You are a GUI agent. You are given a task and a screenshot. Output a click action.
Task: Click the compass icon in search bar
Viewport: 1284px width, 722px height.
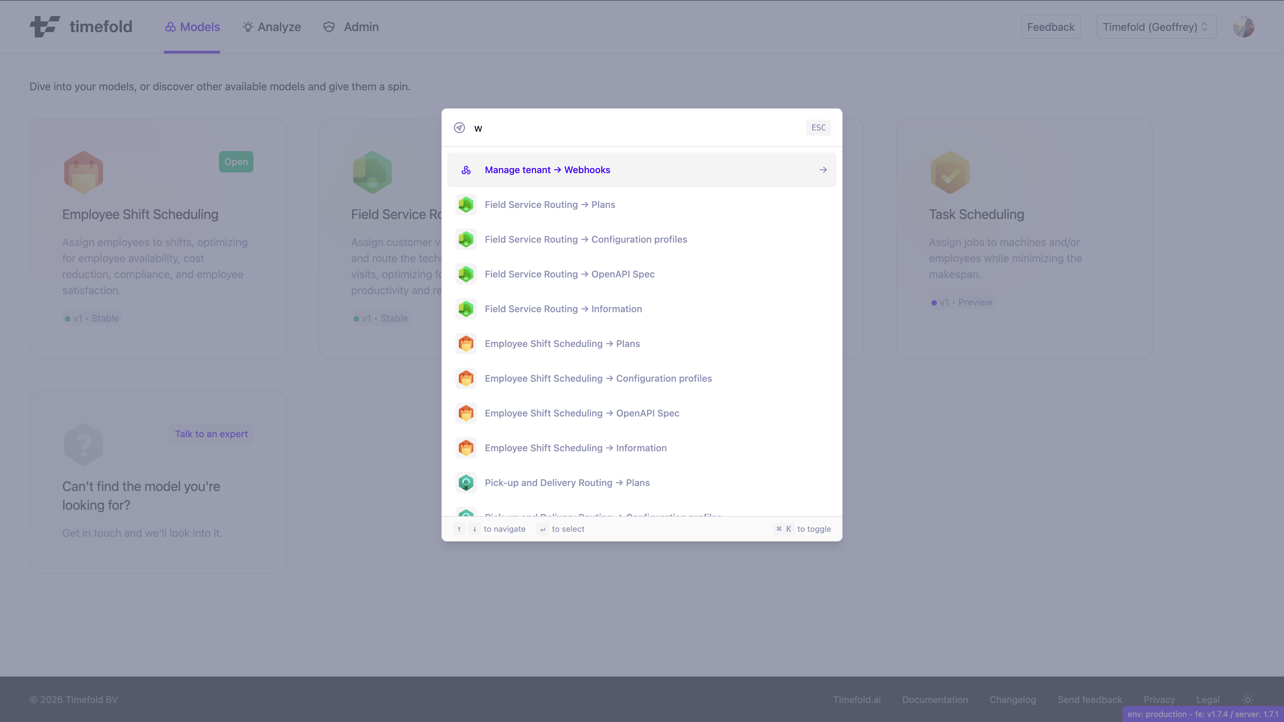click(459, 128)
